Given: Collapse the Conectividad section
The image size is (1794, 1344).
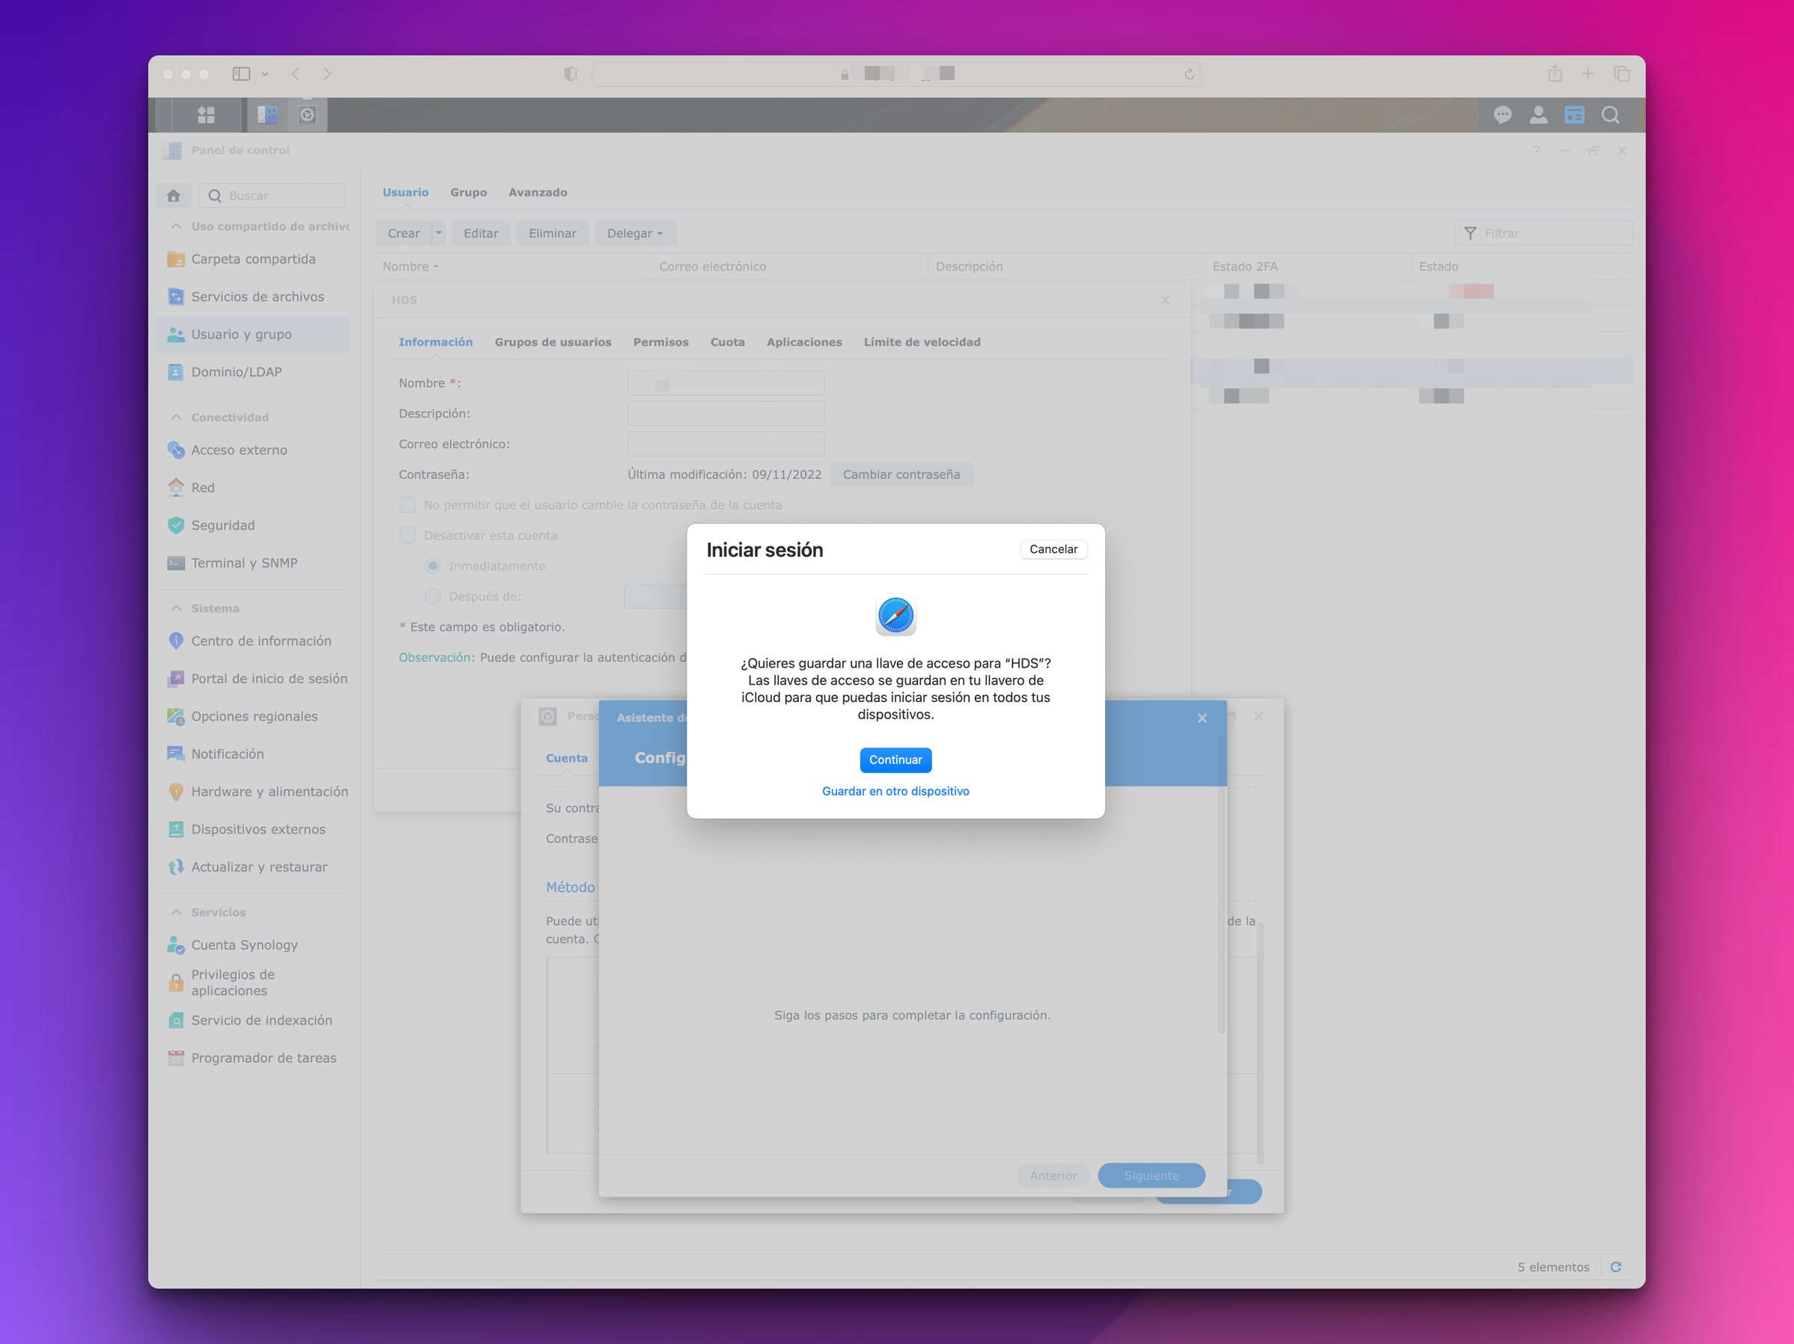Looking at the screenshot, I should (176, 417).
